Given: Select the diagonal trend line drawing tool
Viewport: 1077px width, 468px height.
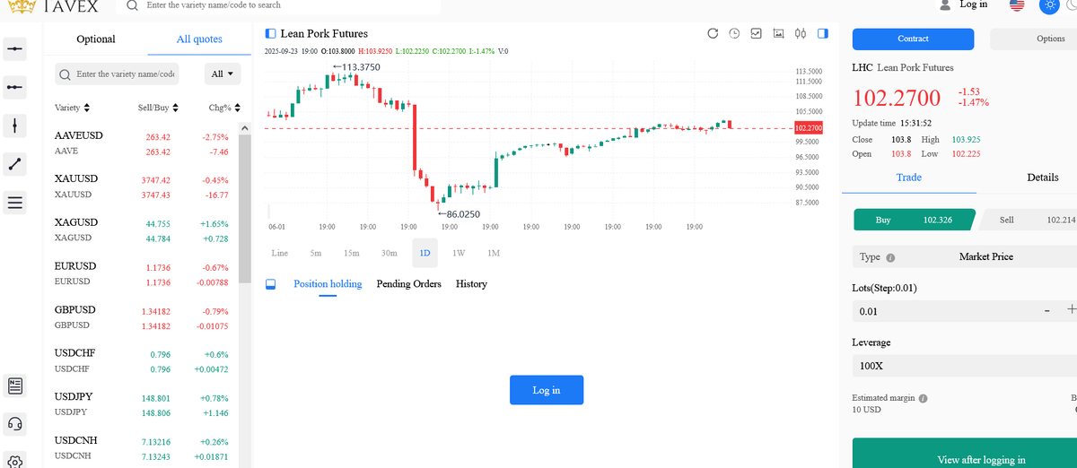Looking at the screenshot, I should pos(14,164).
